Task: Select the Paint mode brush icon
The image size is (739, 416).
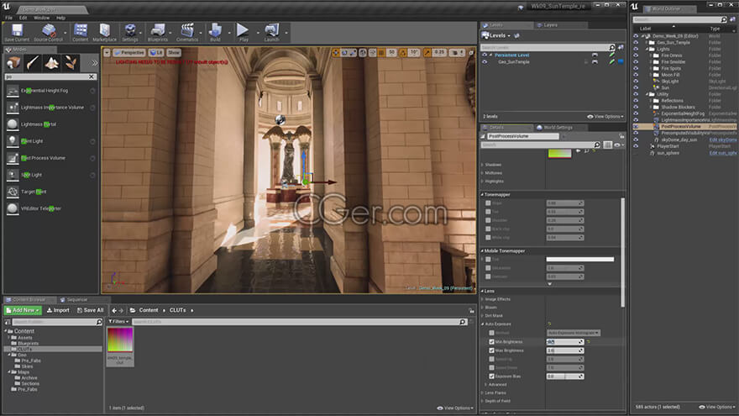Action: (33, 62)
